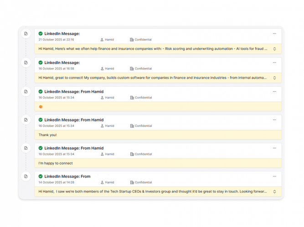Click company building icon on 16:58 message
Image resolution: width=304 pixels, height=227 pixels.
pos(132,69)
